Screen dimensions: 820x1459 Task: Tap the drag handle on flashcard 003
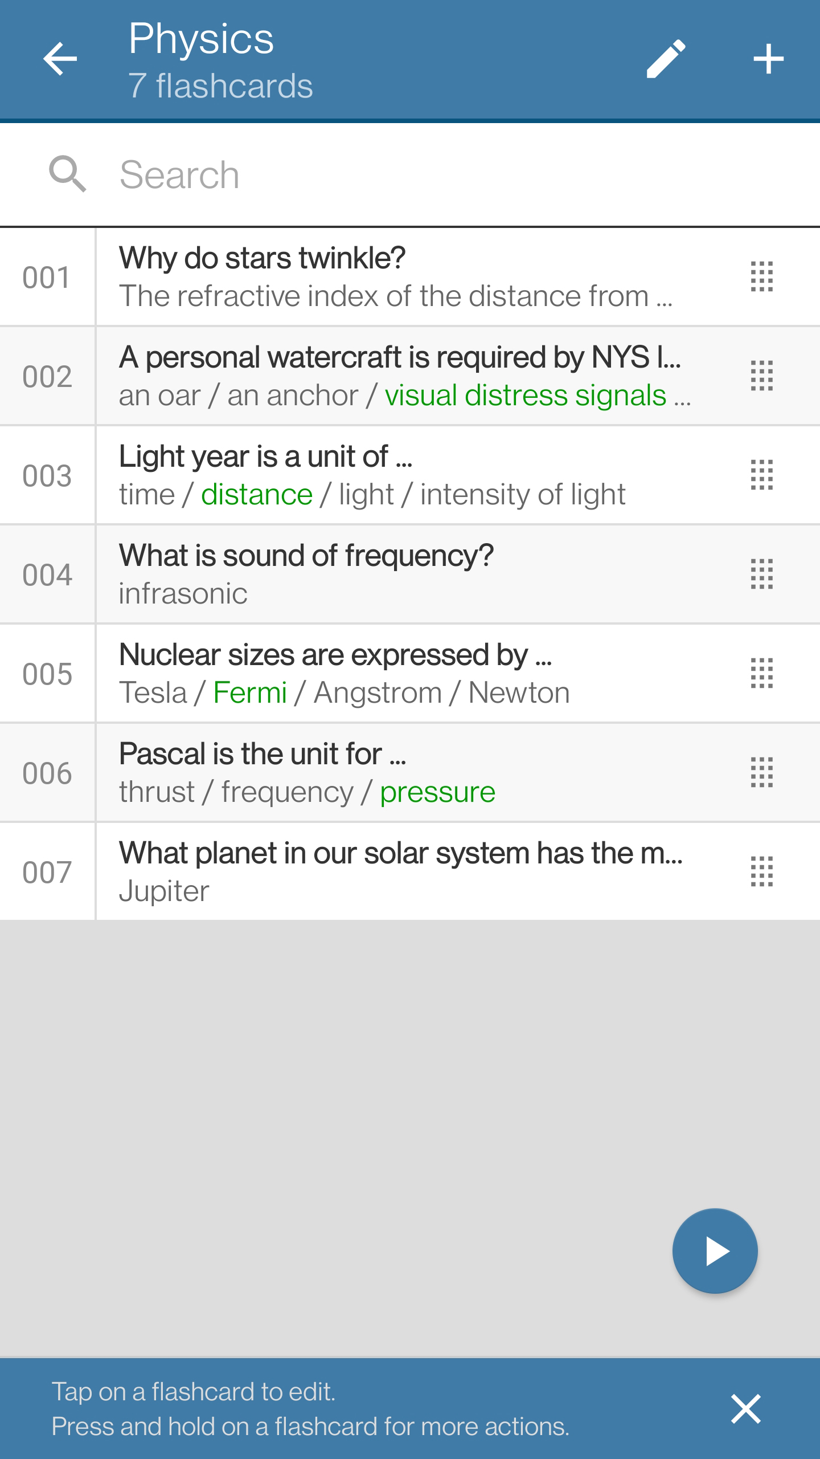(x=761, y=475)
